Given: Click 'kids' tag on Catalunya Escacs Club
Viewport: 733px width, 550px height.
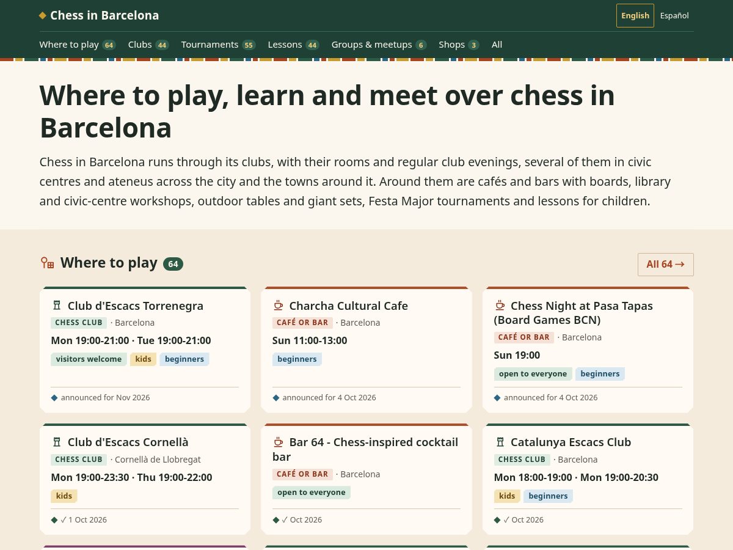Looking at the screenshot, I should tap(507, 496).
